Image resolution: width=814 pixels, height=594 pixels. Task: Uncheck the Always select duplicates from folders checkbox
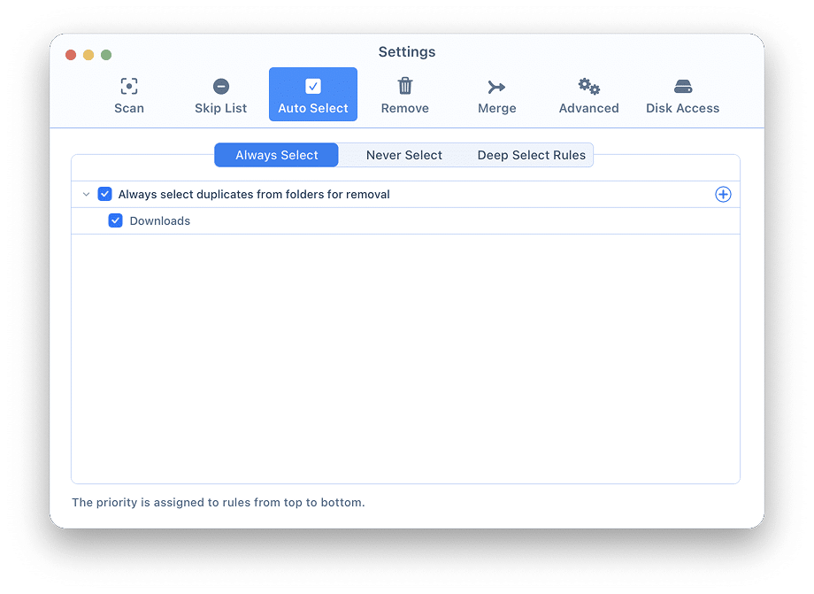click(x=105, y=194)
